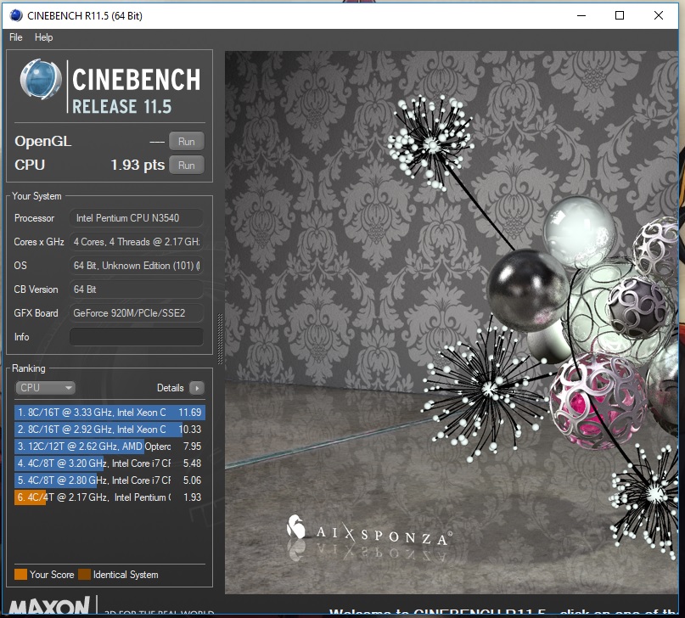
Task: Open the Help menu
Action: (x=43, y=37)
